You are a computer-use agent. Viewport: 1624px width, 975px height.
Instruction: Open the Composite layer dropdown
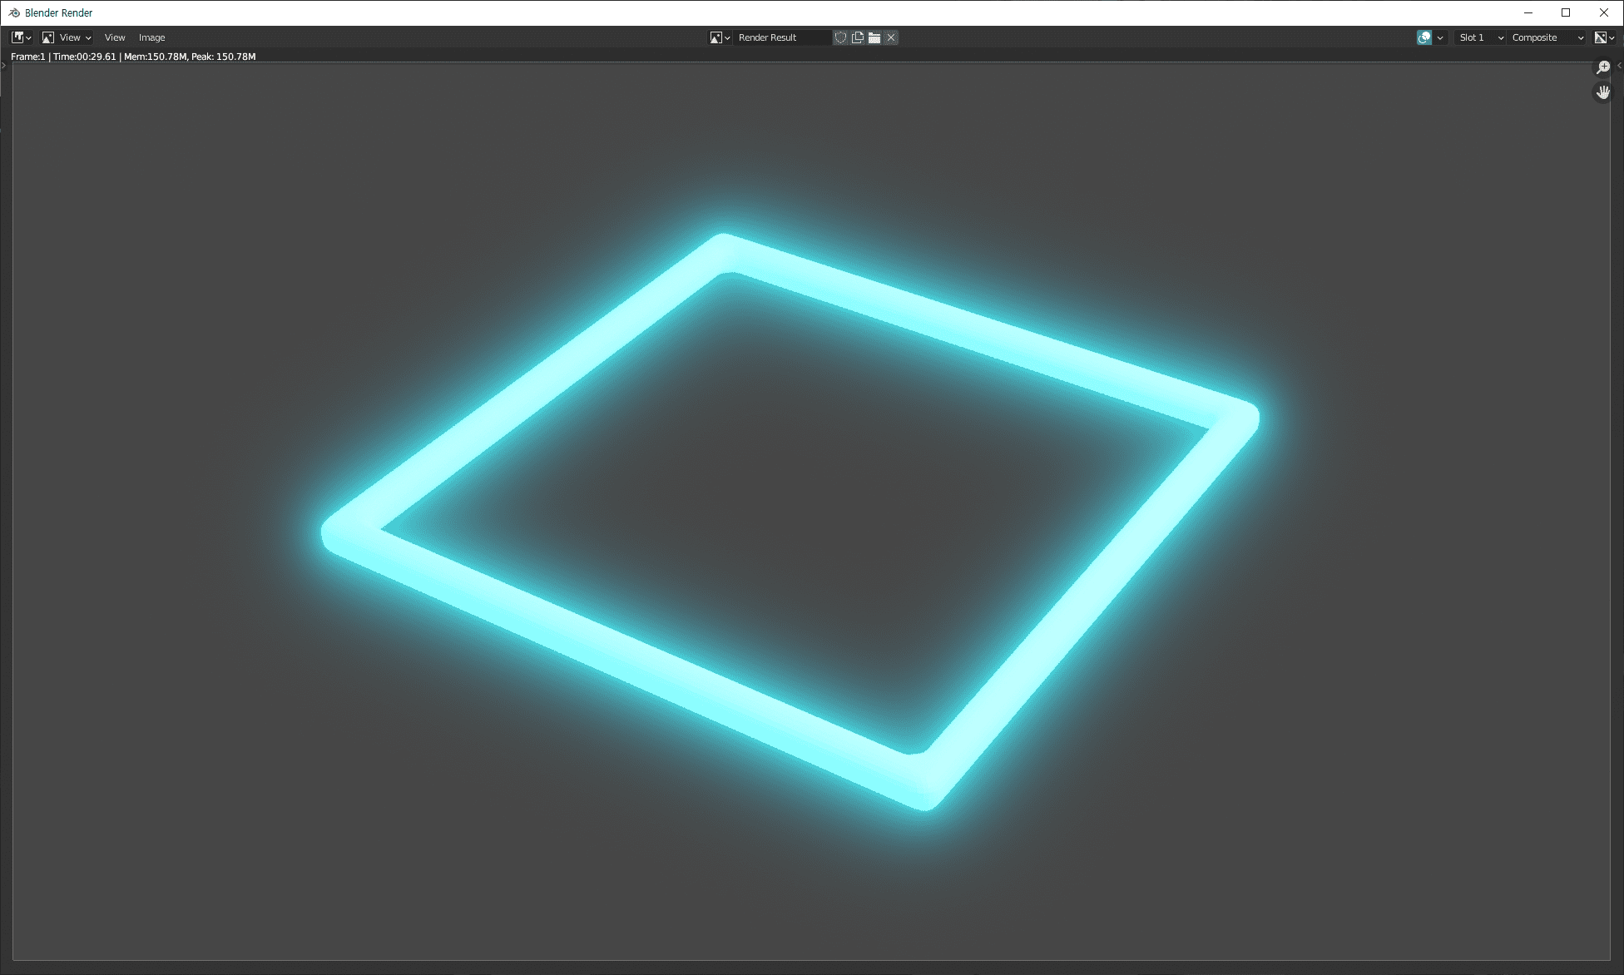1547,37
